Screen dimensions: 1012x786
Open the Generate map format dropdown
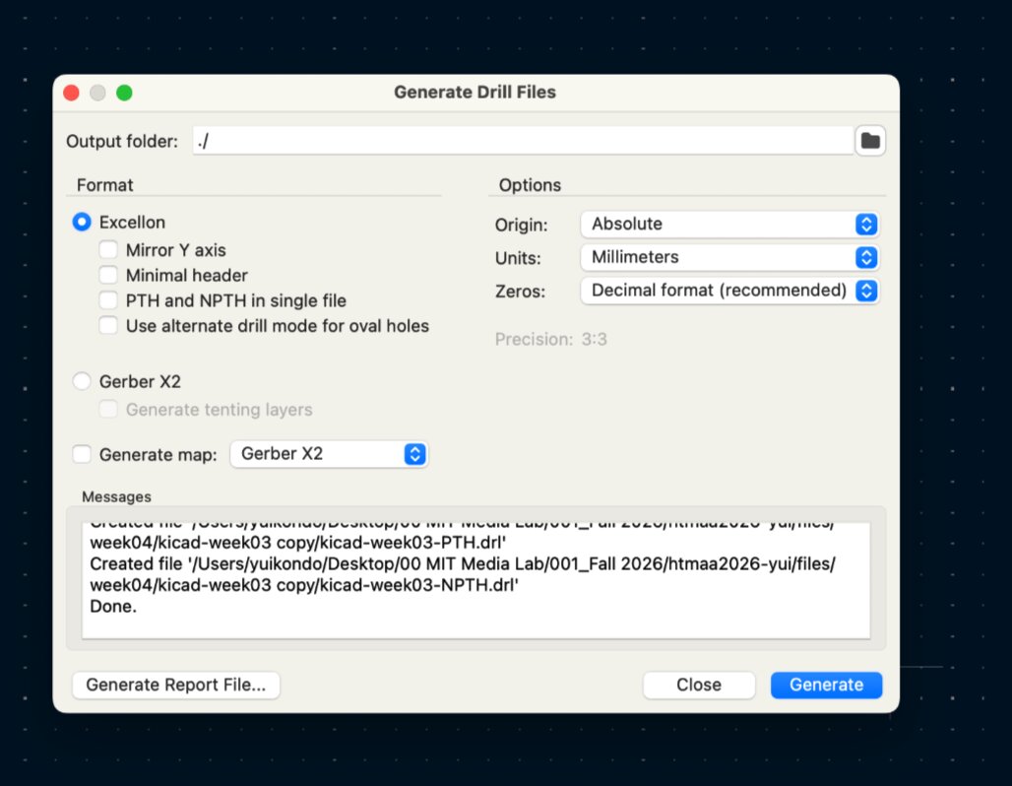coord(329,454)
